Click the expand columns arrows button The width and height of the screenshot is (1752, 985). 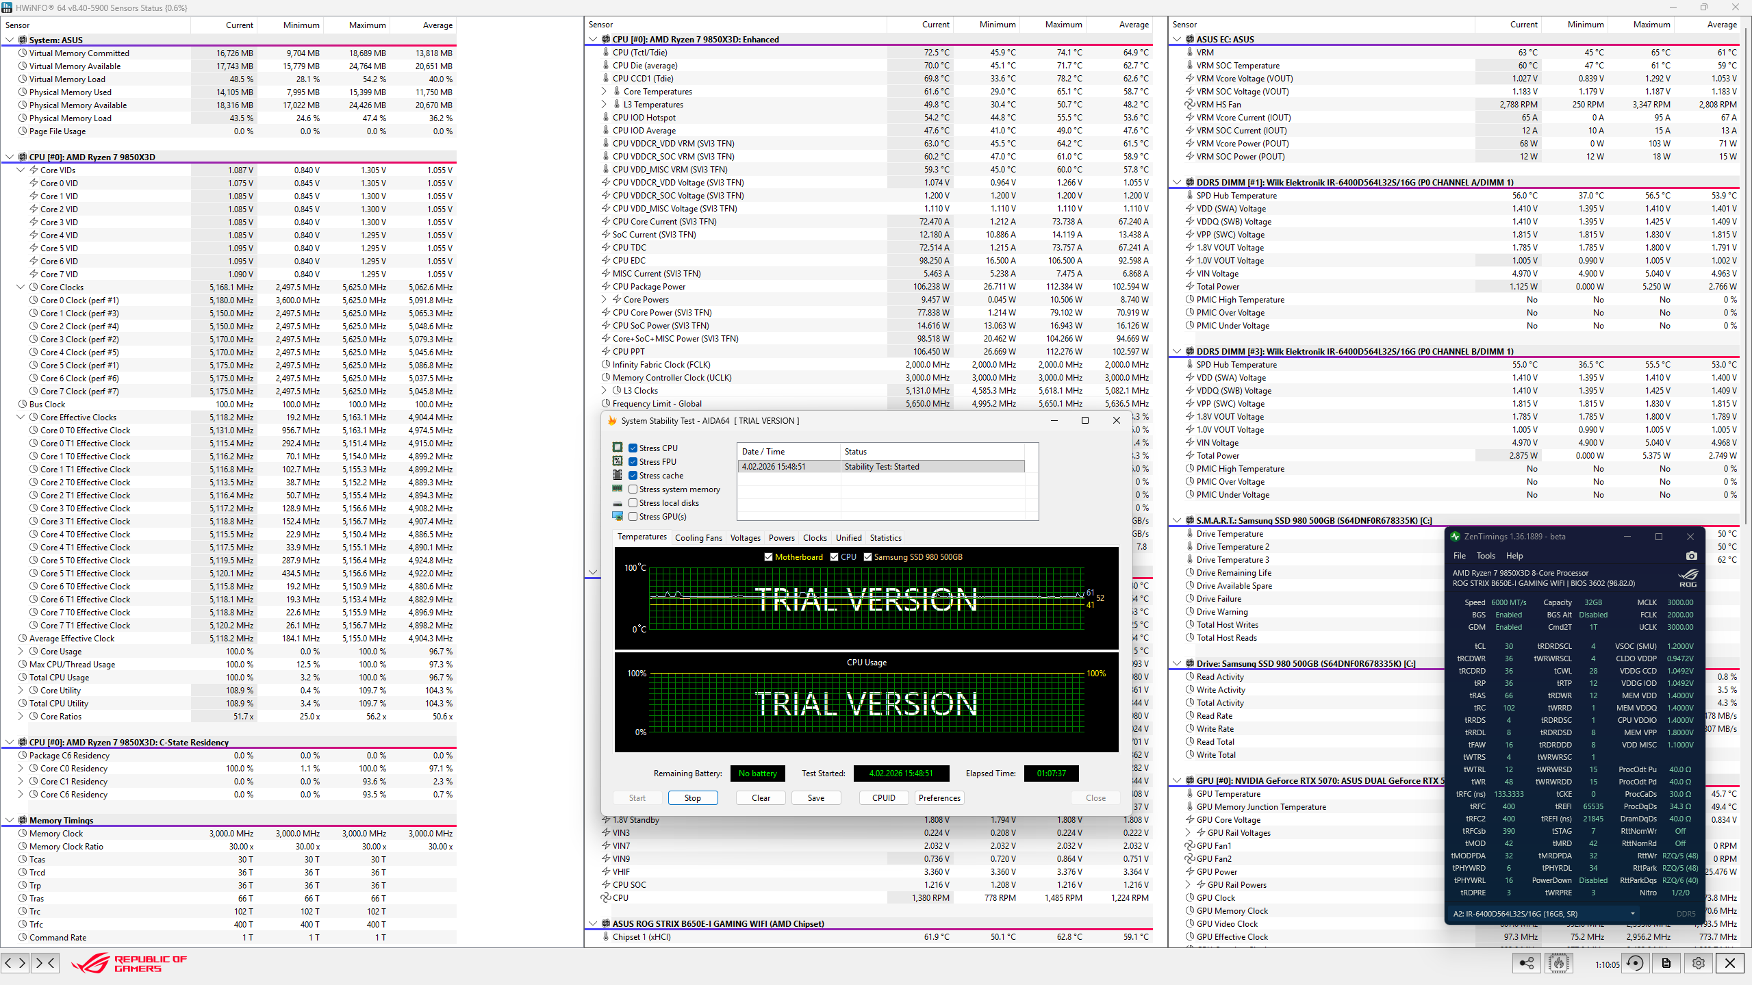click(15, 963)
